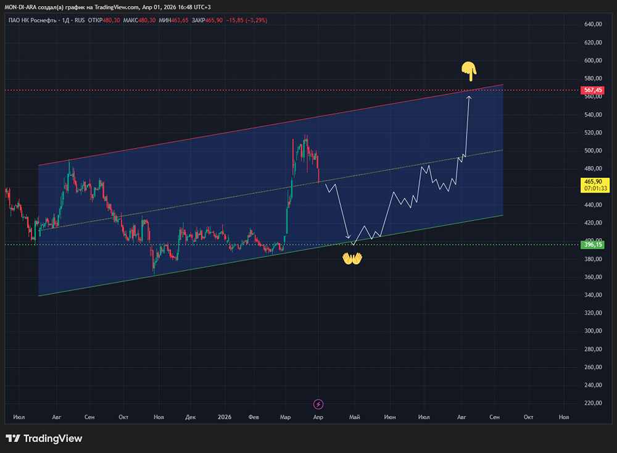The image size is (617, 453).
Task: Click the pointing-down hand emoji marker
Action: click(x=469, y=71)
